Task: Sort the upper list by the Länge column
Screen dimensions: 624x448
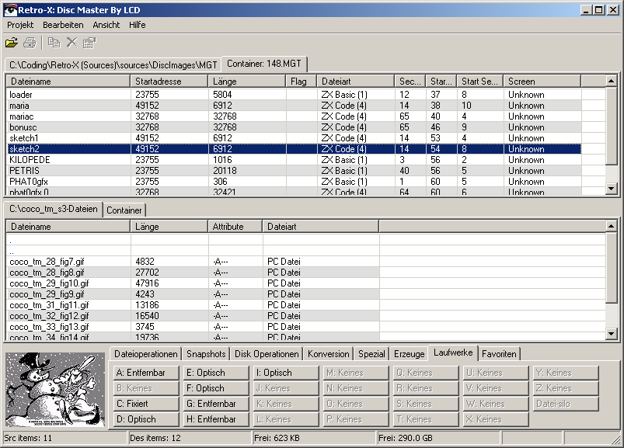Action: click(247, 81)
